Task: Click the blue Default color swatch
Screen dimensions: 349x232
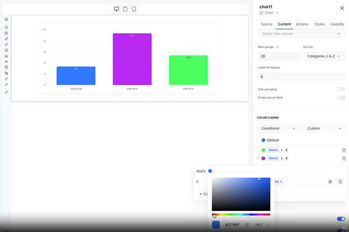Action: click(x=264, y=140)
